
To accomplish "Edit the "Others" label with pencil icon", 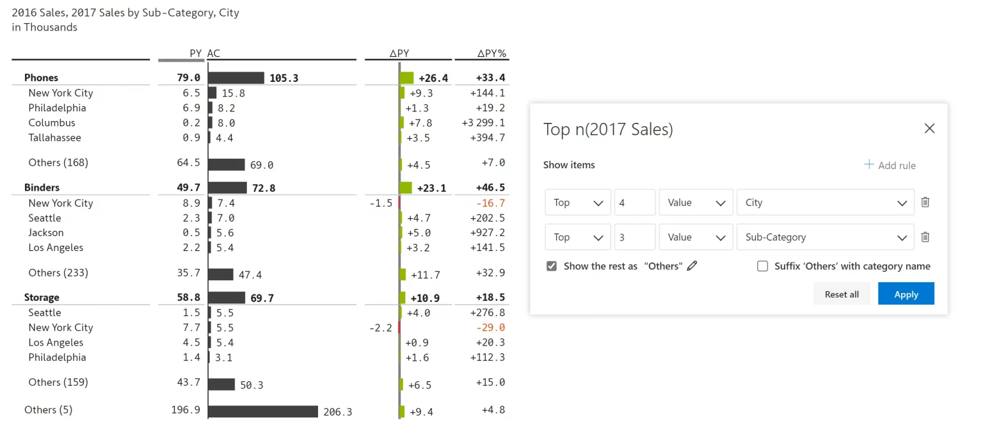I will click(x=692, y=266).
